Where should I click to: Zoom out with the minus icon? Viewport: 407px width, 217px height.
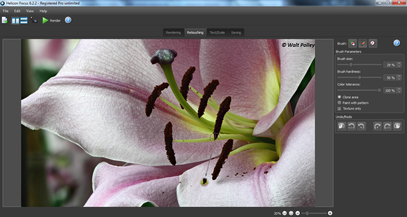click(x=298, y=213)
